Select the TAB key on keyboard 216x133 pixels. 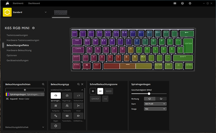77,42
